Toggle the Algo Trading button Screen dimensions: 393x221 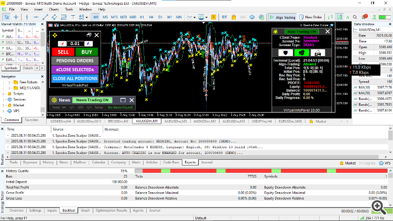click(282, 17)
